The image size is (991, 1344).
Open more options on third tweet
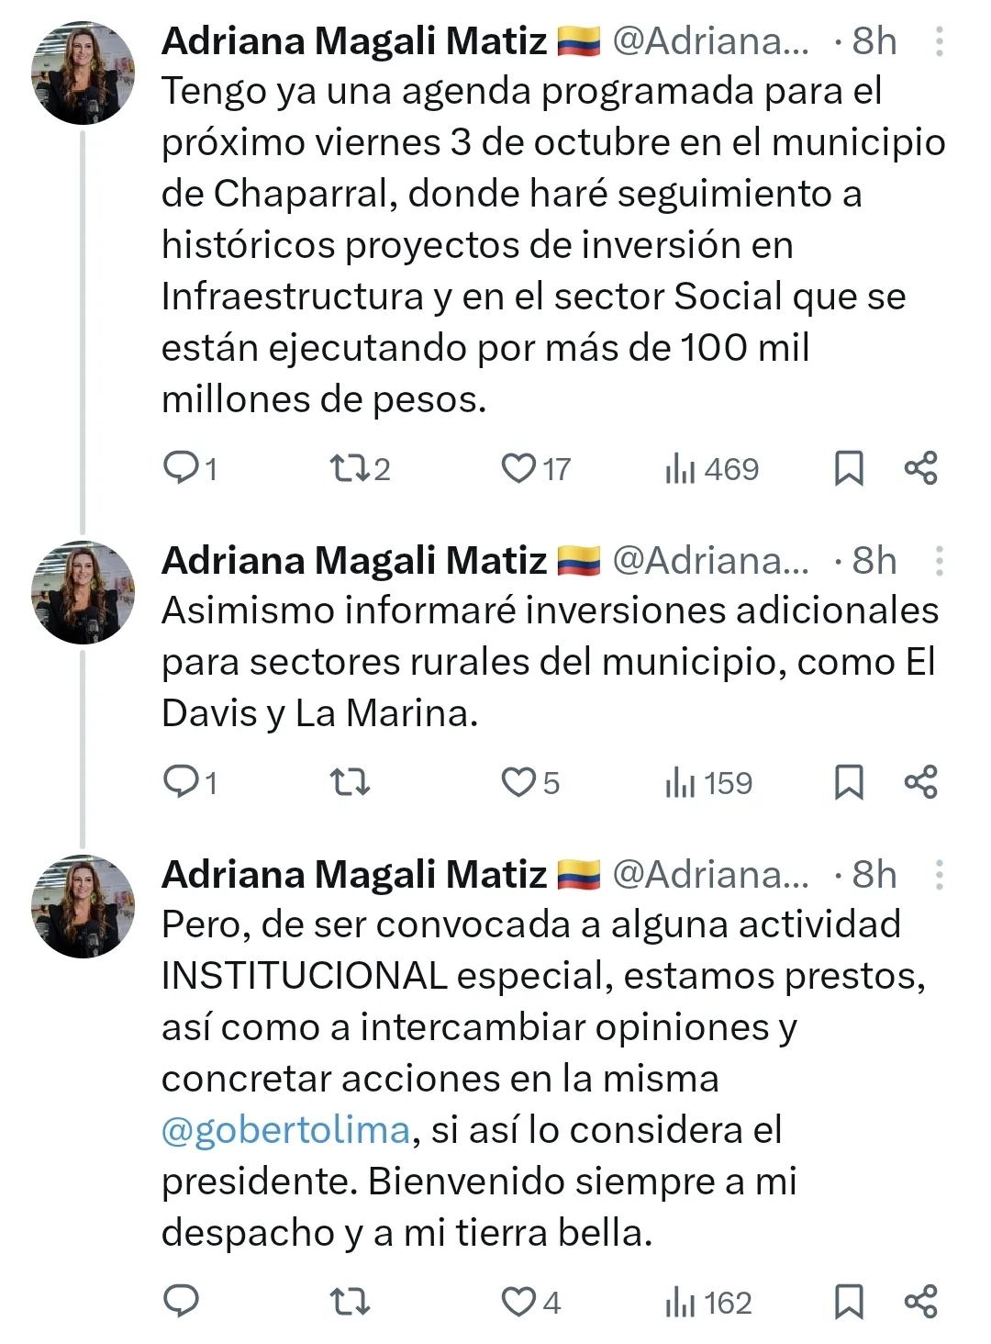click(x=939, y=875)
